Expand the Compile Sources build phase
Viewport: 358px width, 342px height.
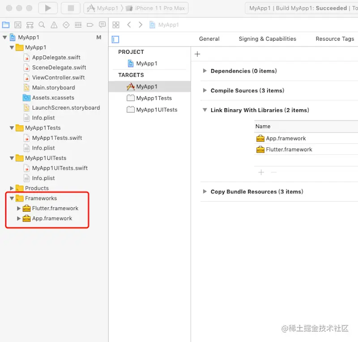tap(205, 90)
